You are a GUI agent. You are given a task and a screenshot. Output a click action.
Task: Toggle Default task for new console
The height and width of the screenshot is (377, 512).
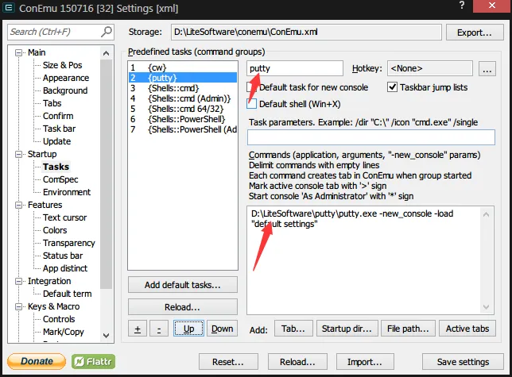pyautogui.click(x=250, y=87)
